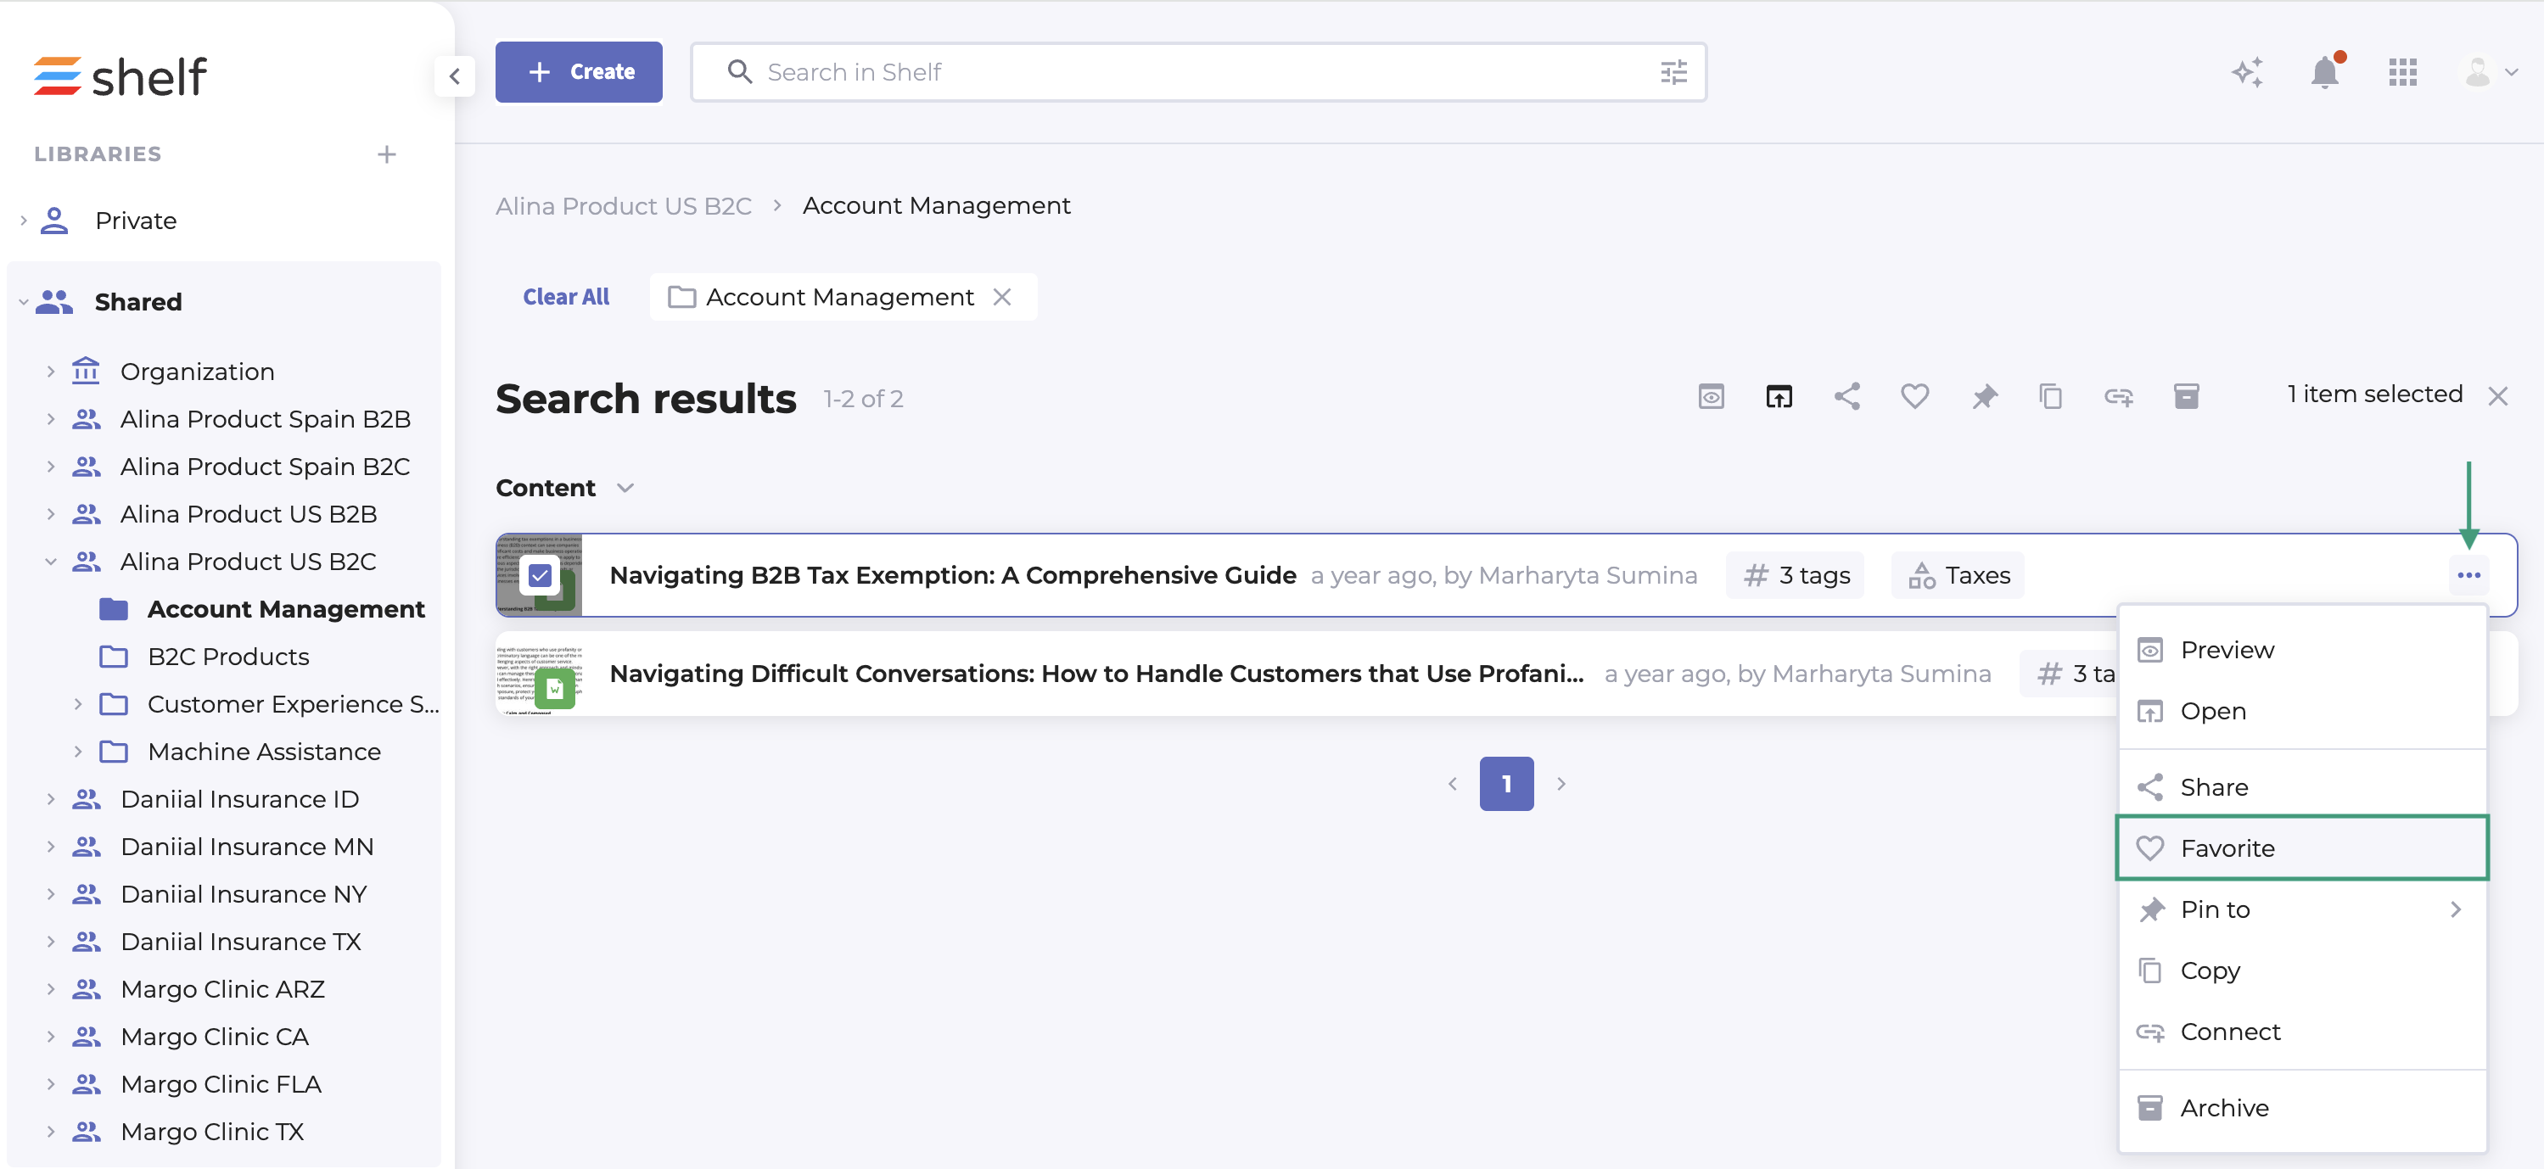Clear the 1 item selected state
The image size is (2544, 1169).
coord(2496,397)
